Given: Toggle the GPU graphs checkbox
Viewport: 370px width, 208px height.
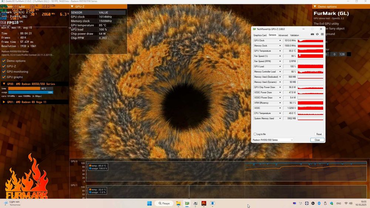Looking at the screenshot, I should [4, 77].
